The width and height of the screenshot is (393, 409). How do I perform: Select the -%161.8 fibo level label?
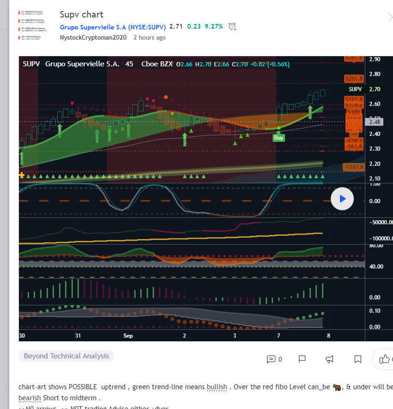coord(353,167)
